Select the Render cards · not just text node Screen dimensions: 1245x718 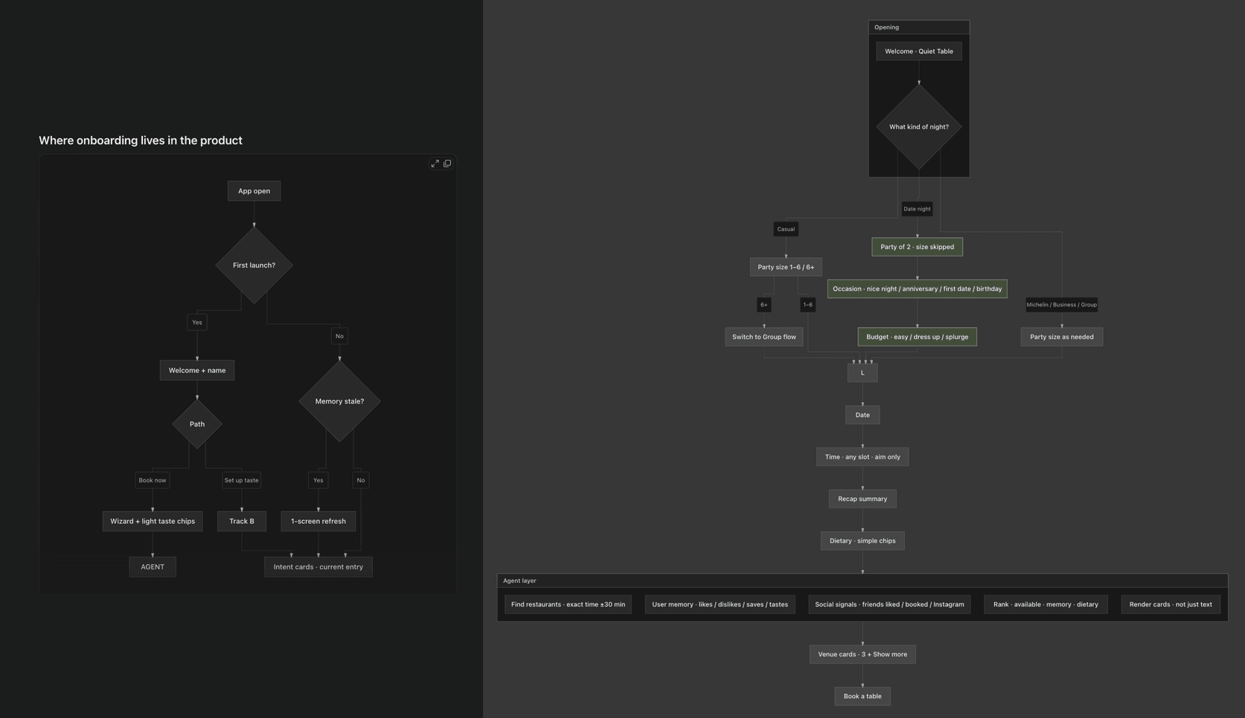pos(1171,604)
